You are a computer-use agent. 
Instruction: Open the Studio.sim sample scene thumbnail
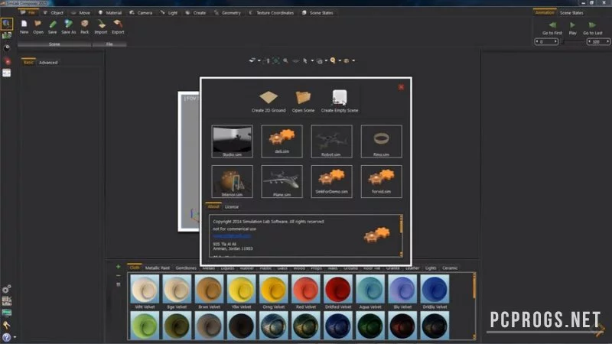coord(232,141)
